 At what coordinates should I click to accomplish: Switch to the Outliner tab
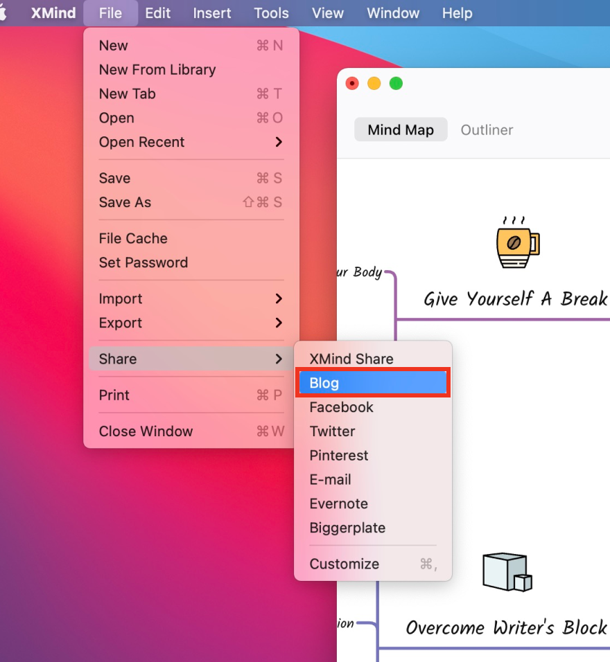point(487,129)
